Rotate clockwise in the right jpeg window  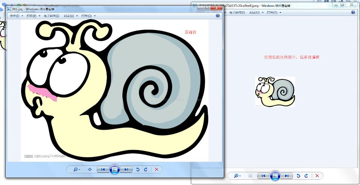point(306,176)
